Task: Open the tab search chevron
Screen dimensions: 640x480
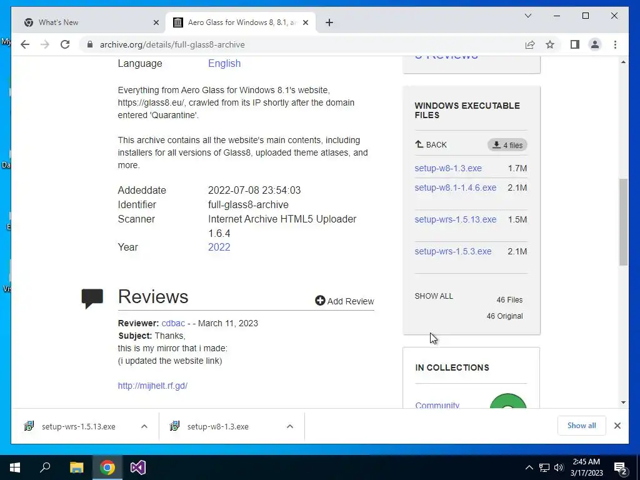Action: coord(527,16)
